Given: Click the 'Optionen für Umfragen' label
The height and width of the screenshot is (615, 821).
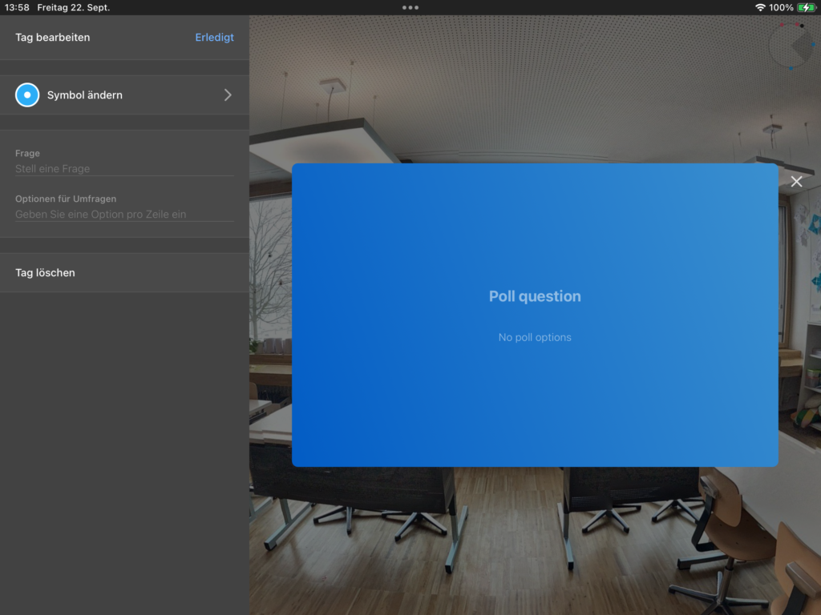Looking at the screenshot, I should tap(66, 199).
